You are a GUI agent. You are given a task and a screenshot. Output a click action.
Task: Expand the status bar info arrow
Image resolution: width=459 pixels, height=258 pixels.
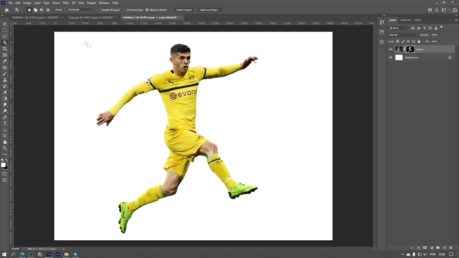[63, 249]
